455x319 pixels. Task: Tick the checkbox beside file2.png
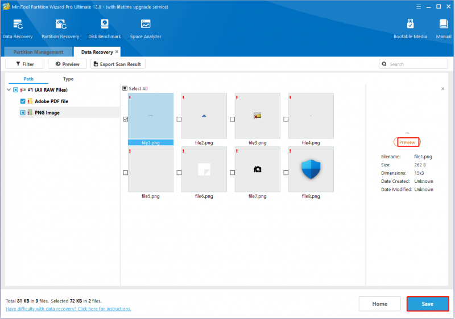[x=179, y=119]
